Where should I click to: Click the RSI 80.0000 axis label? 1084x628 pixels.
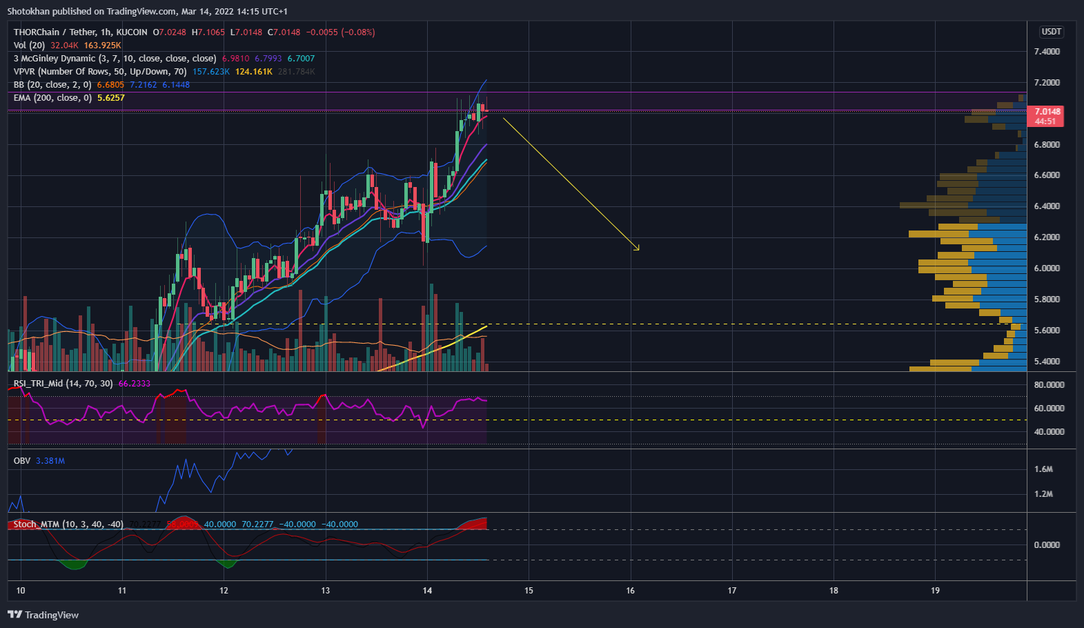tap(1049, 385)
